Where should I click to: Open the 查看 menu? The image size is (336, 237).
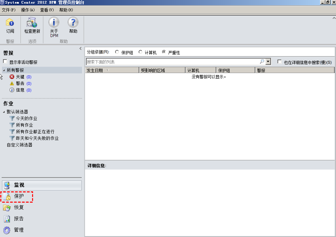[x=46, y=10]
